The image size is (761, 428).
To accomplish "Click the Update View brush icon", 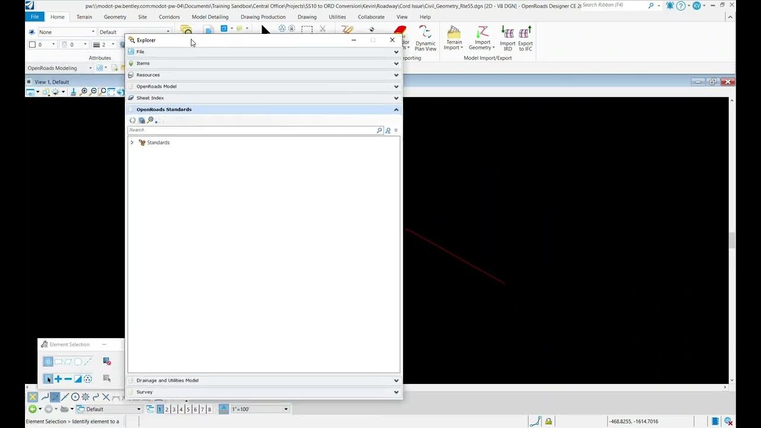I will pyautogui.click(x=73, y=92).
